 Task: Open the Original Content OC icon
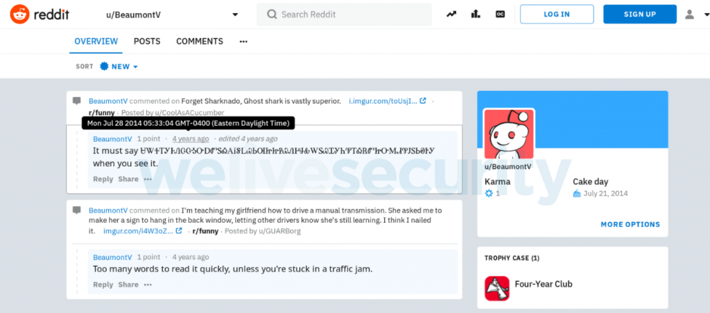[500, 14]
